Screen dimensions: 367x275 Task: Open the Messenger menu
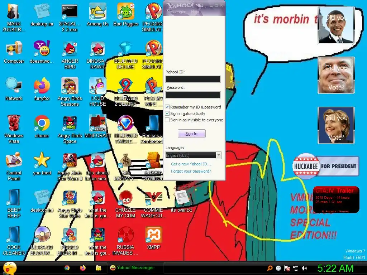coord(176,12)
